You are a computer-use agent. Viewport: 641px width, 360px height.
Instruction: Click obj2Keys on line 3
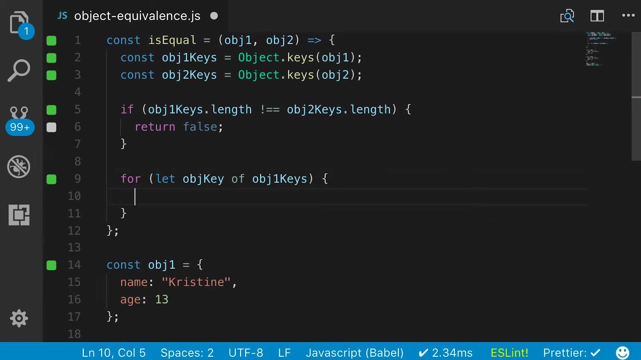(x=189, y=75)
